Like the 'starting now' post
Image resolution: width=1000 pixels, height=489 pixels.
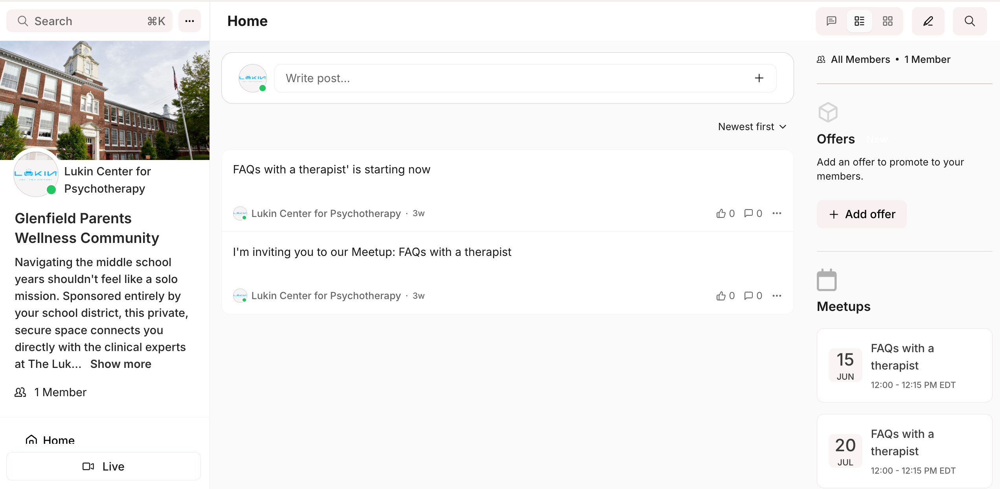725,213
